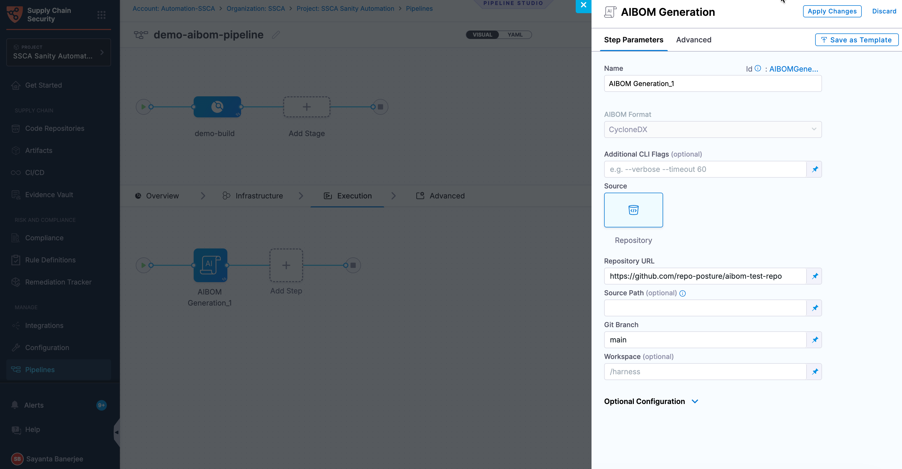Collapse the left sidebar with arrow handle
The height and width of the screenshot is (469, 902).
coord(117,432)
